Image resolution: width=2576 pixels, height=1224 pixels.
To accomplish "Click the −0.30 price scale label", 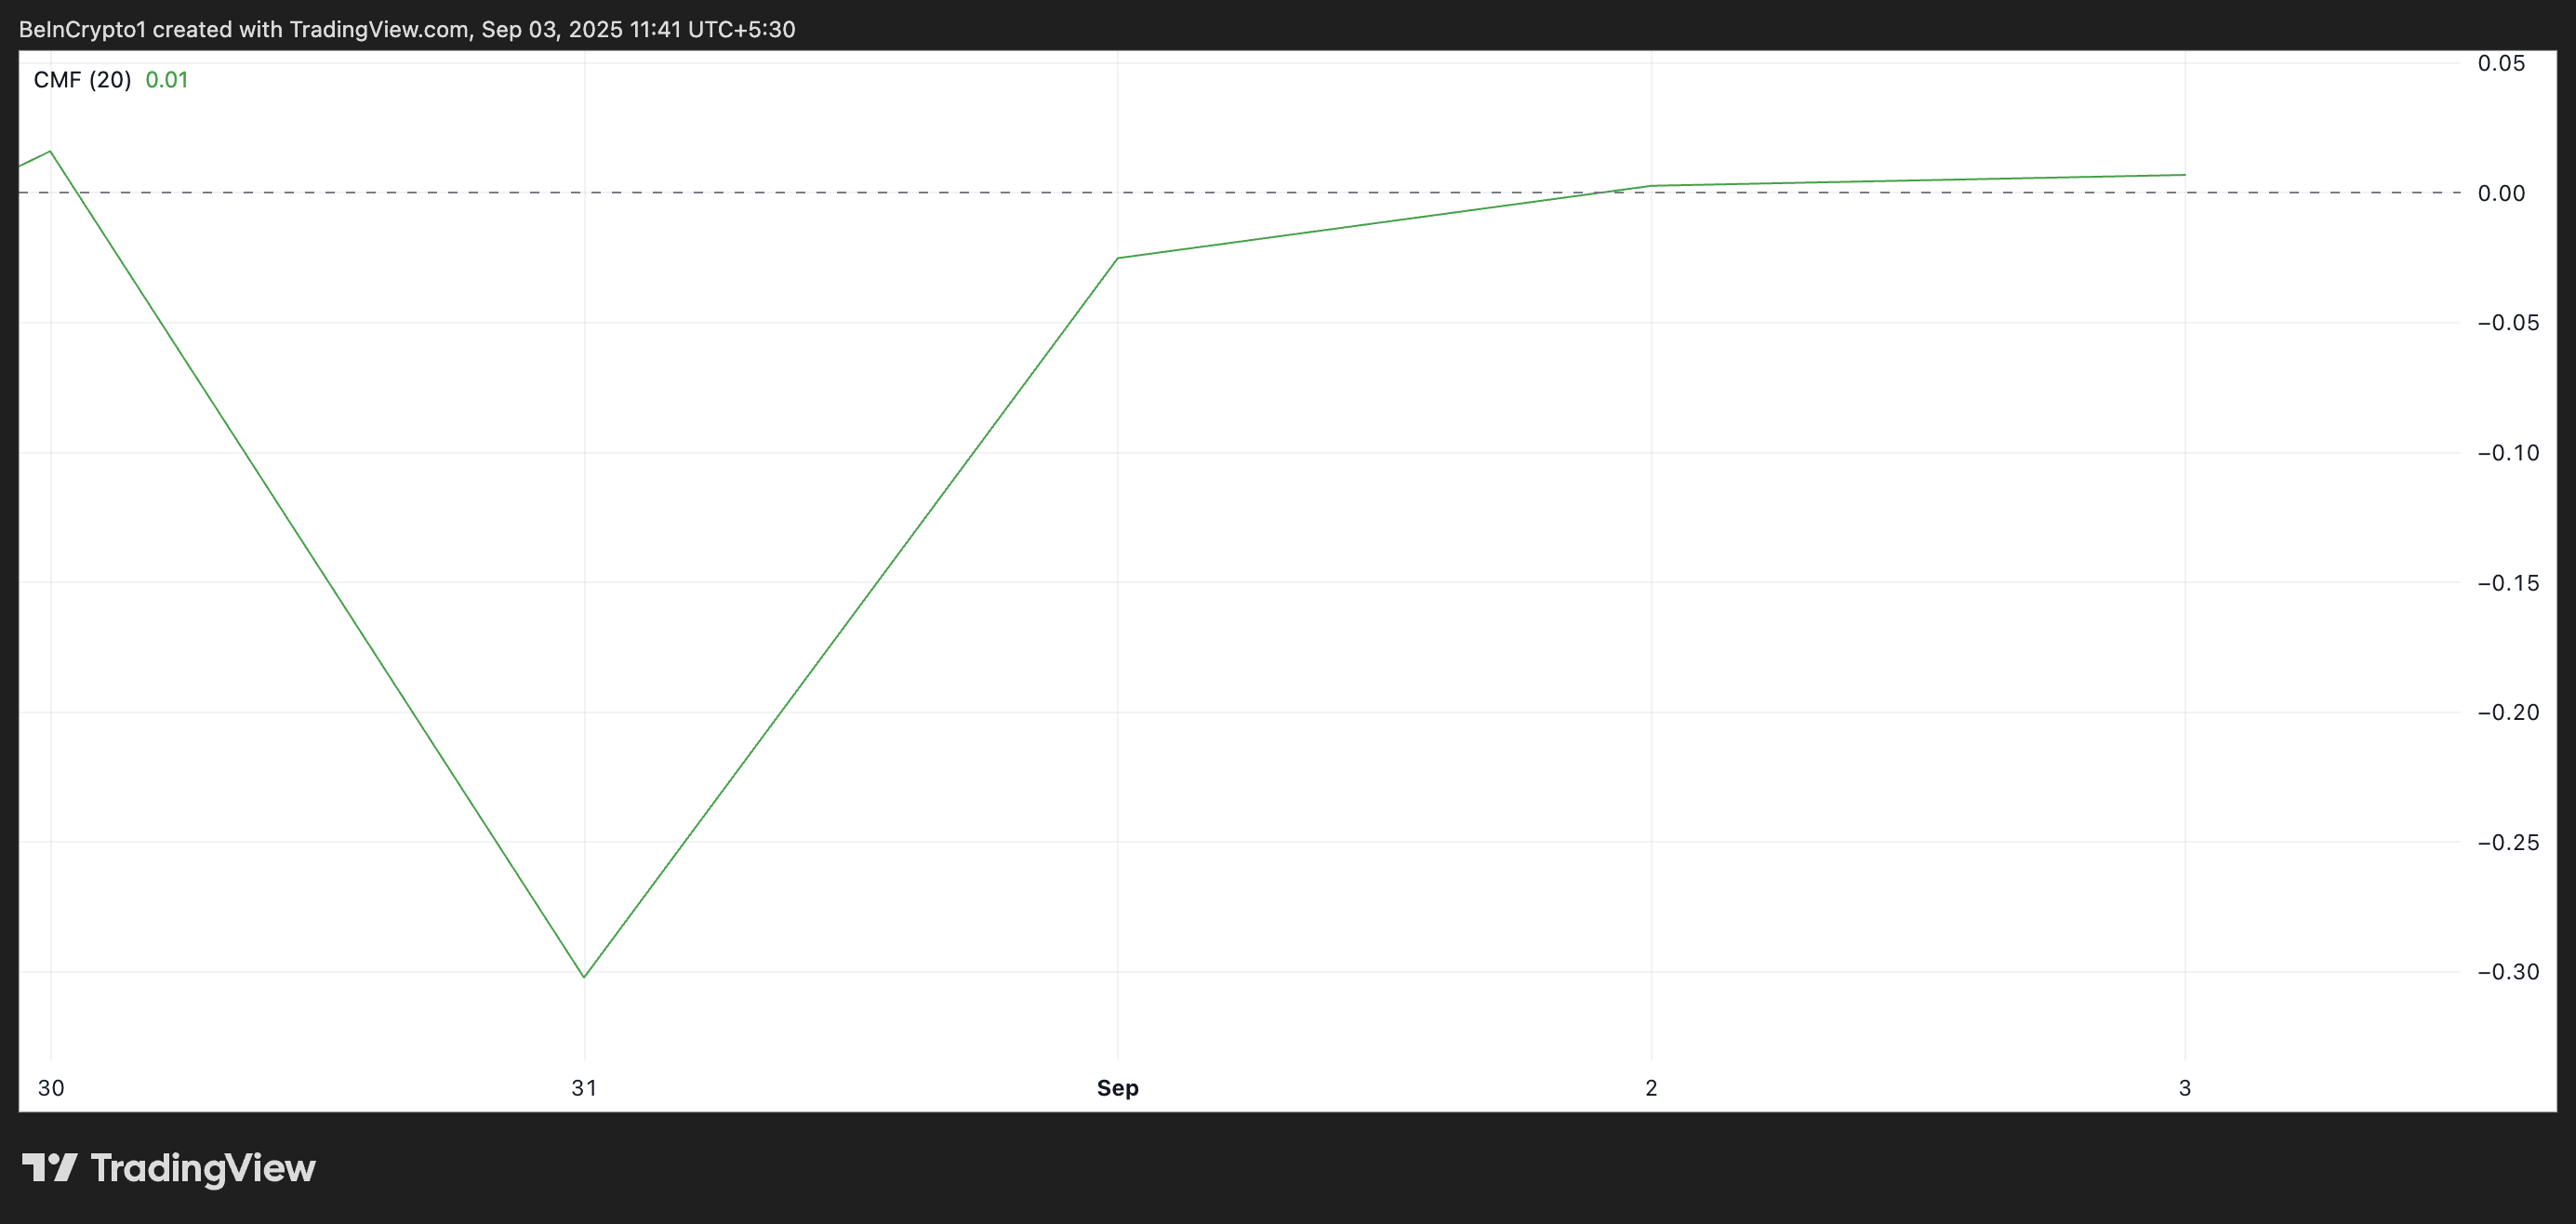I will pos(2507,972).
